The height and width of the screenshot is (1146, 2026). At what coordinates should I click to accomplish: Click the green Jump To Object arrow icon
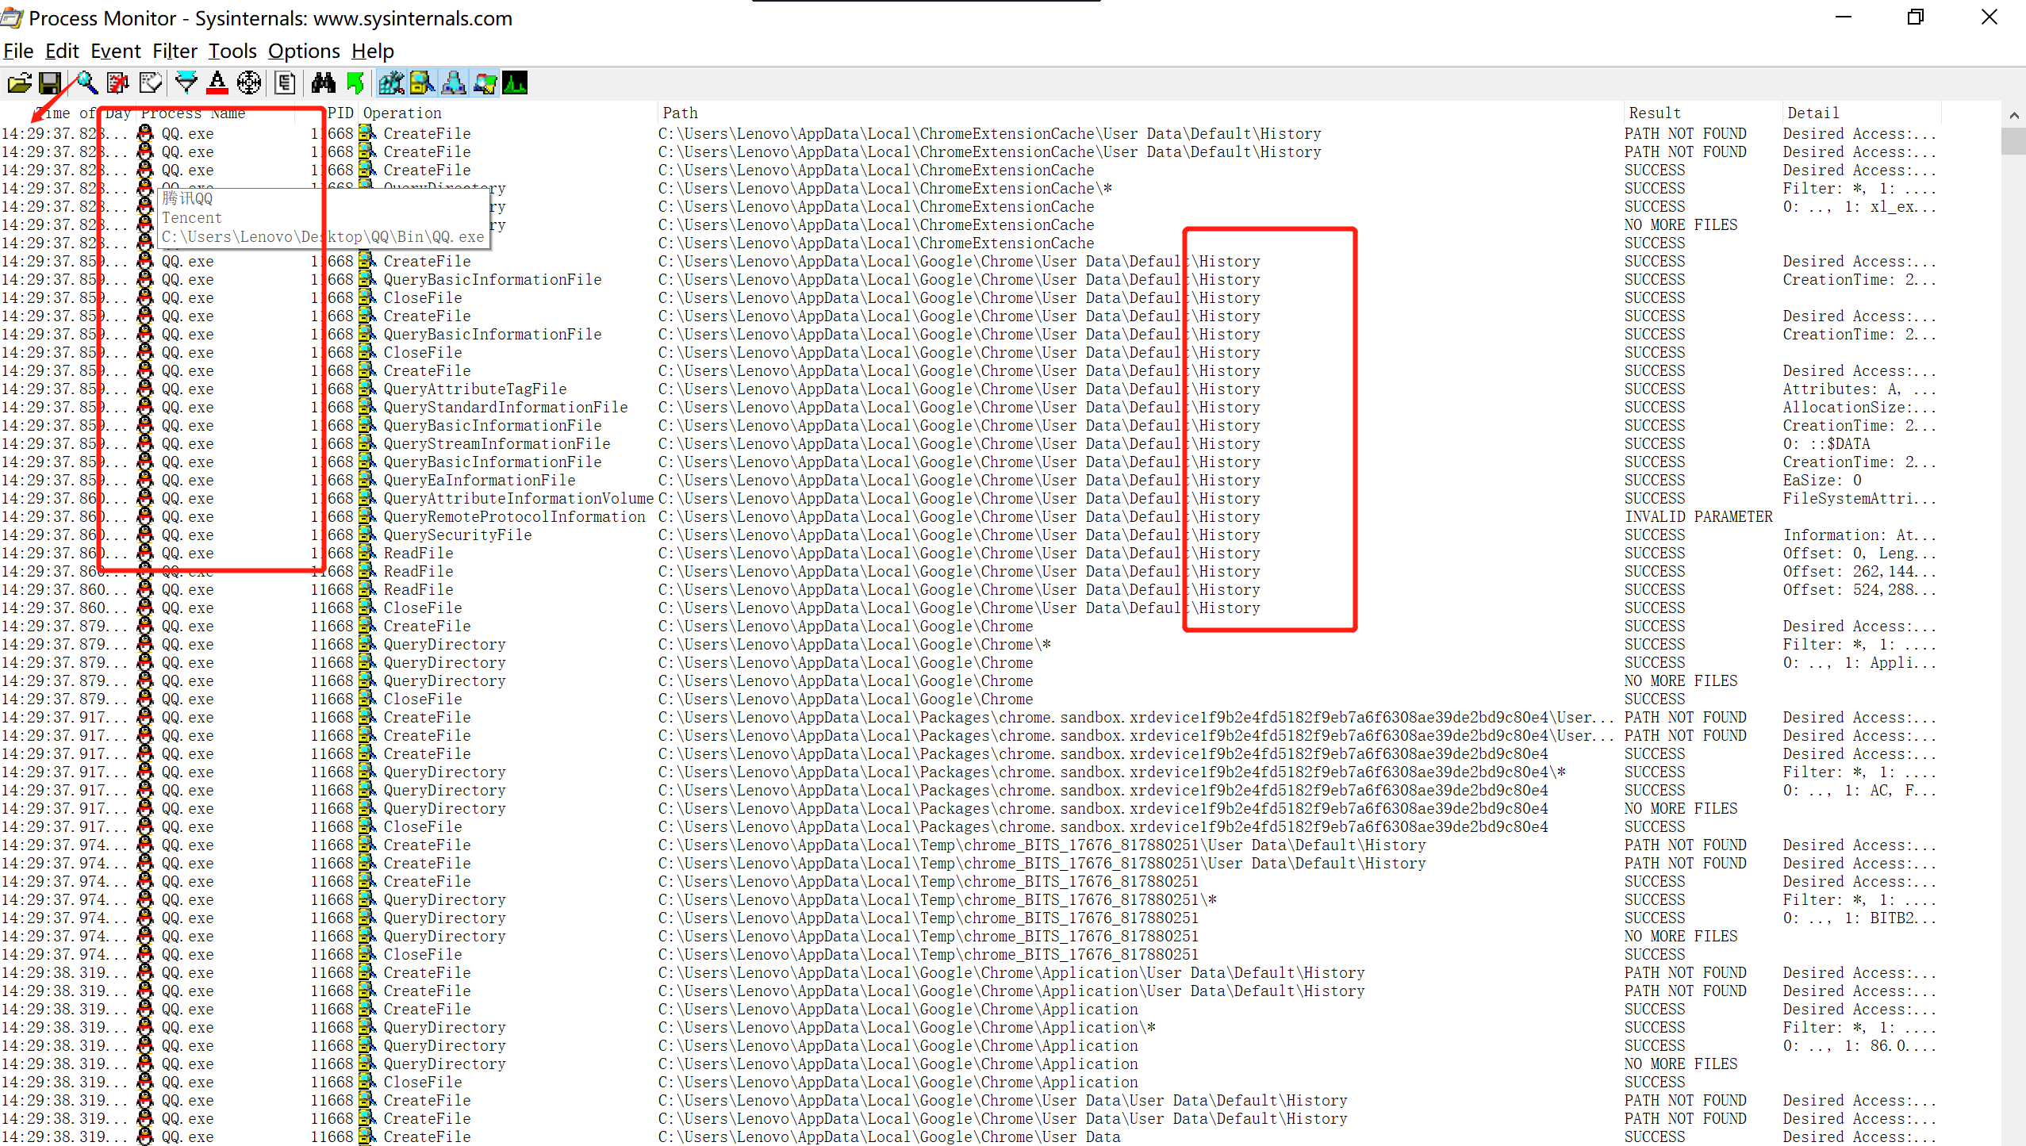(355, 82)
